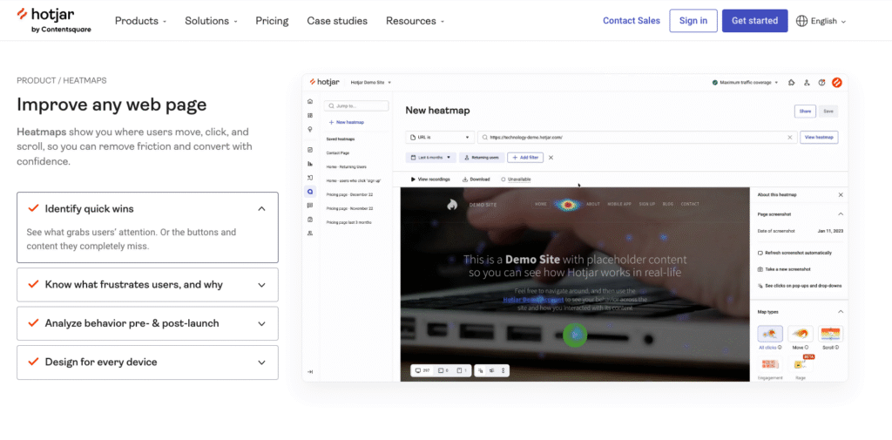Click the feedback chat icon in demo sidebar

(x=310, y=206)
